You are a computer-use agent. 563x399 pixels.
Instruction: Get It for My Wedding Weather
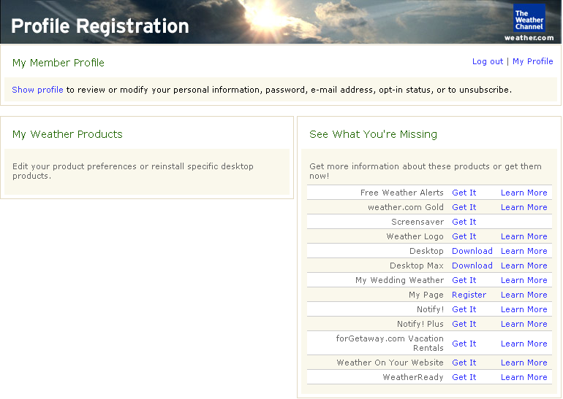(464, 280)
